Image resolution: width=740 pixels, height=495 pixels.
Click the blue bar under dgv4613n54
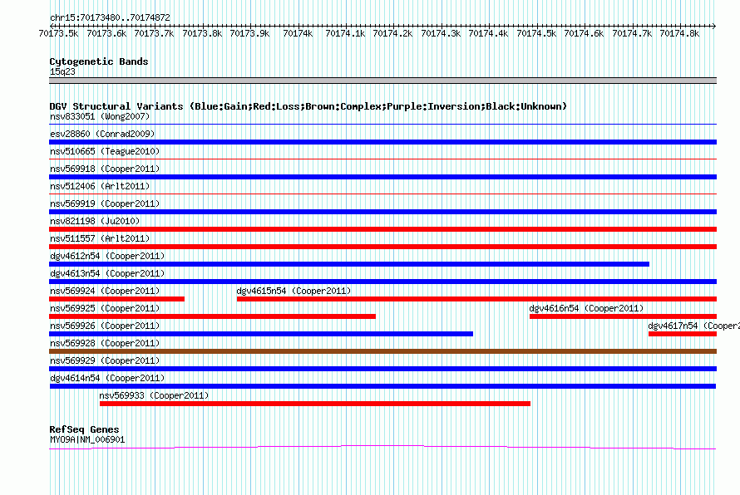click(382, 282)
